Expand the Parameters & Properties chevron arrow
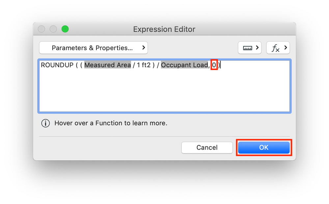The height and width of the screenshot is (204, 329). pyautogui.click(x=144, y=48)
